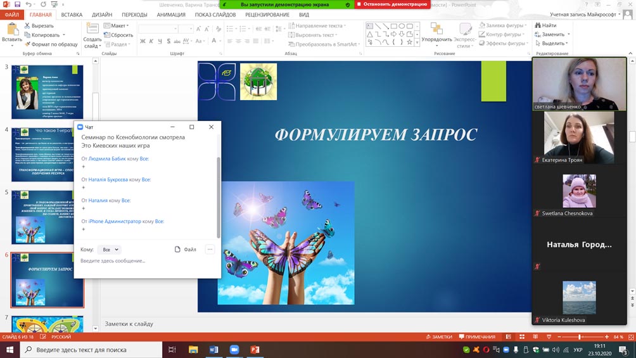The height and width of the screenshot is (358, 636).
Task: Click the Zoom app icon in taskbar
Action: (x=234, y=350)
